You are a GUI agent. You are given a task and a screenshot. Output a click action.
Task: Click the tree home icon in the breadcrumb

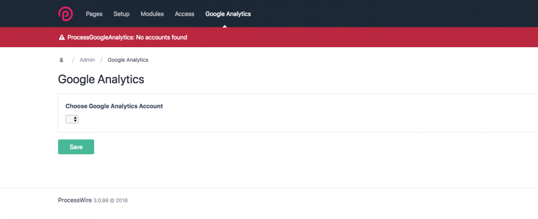(x=61, y=60)
